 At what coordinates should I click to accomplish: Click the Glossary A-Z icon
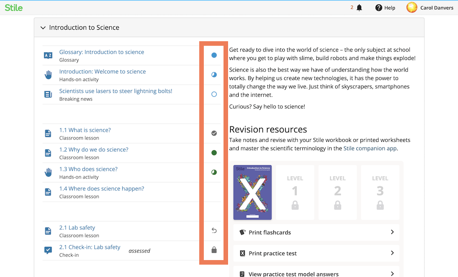(x=48, y=55)
